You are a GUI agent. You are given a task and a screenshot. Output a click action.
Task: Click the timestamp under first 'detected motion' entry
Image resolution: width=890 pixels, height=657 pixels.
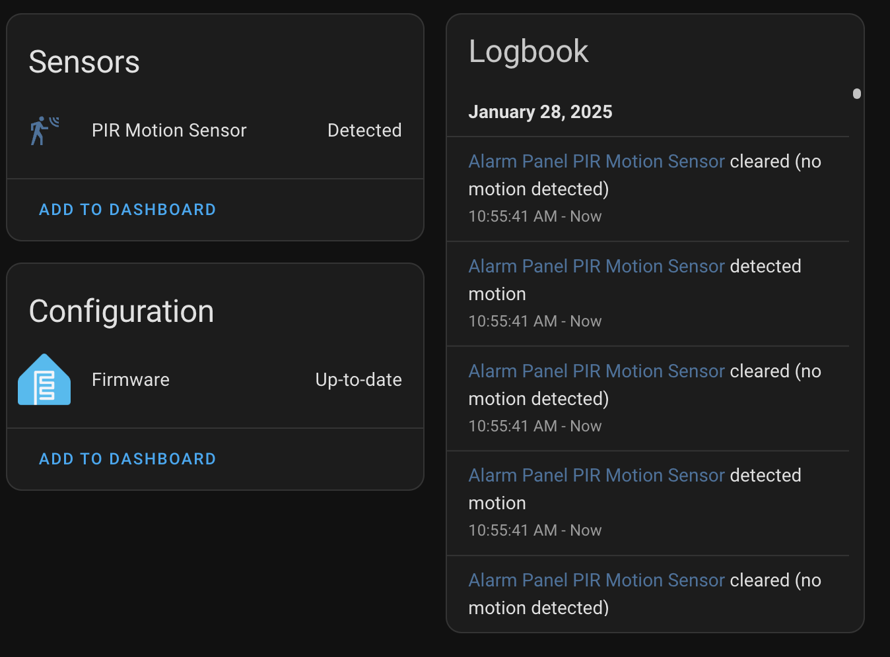coord(535,321)
